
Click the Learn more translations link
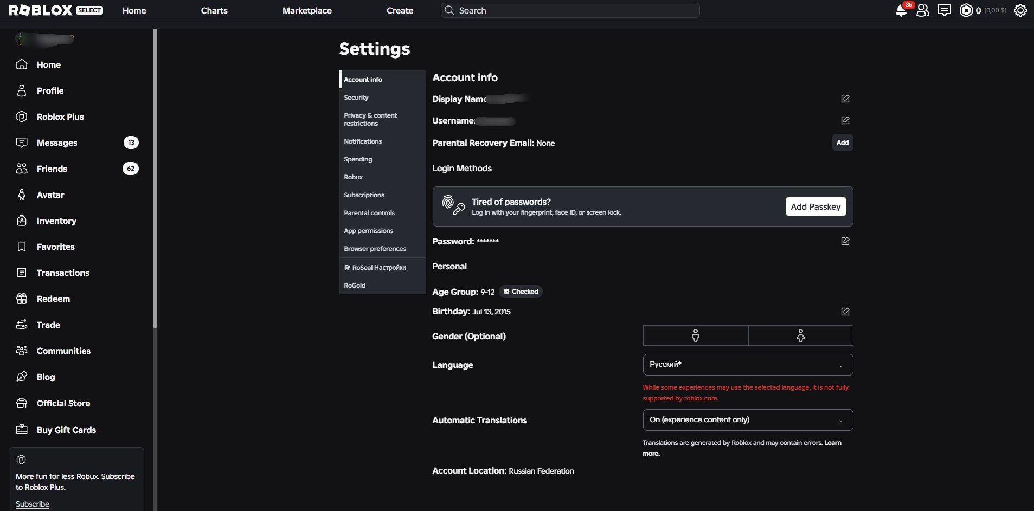(742, 448)
